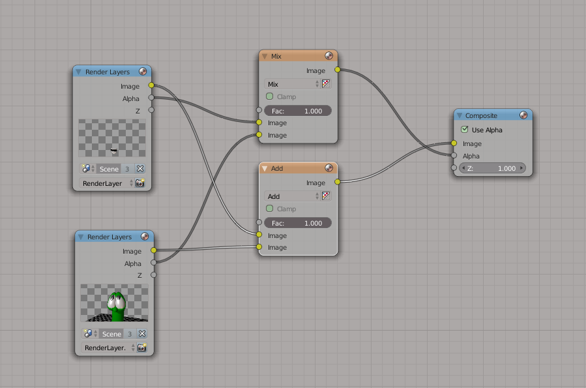
Task: Toggle include alpha icon on Add node
Action: pyautogui.click(x=326, y=196)
